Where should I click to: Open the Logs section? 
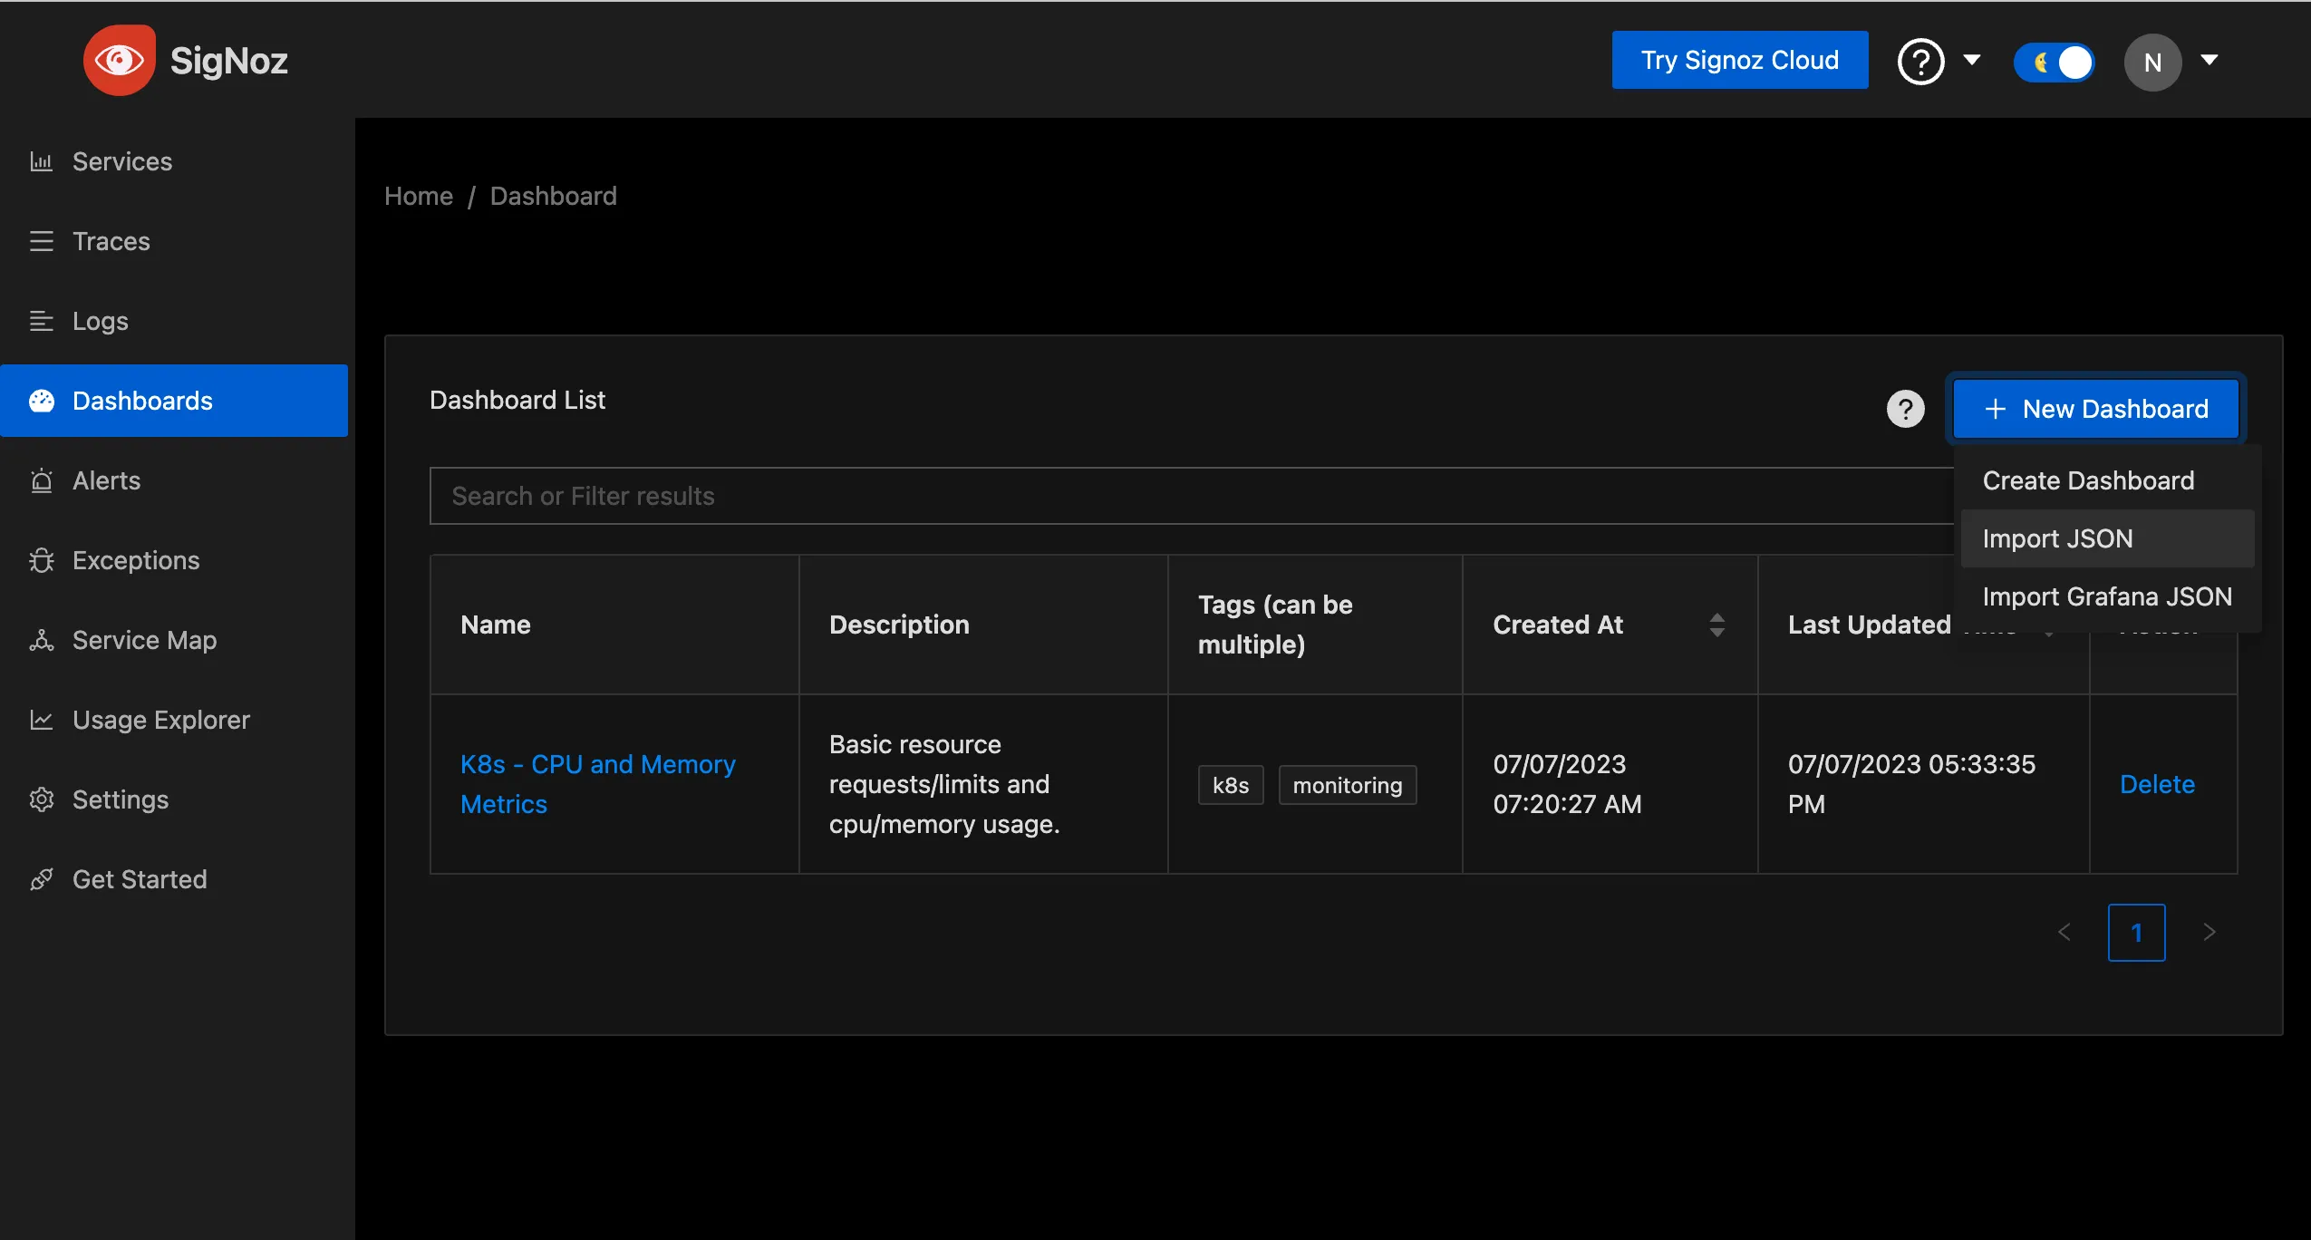click(x=100, y=320)
